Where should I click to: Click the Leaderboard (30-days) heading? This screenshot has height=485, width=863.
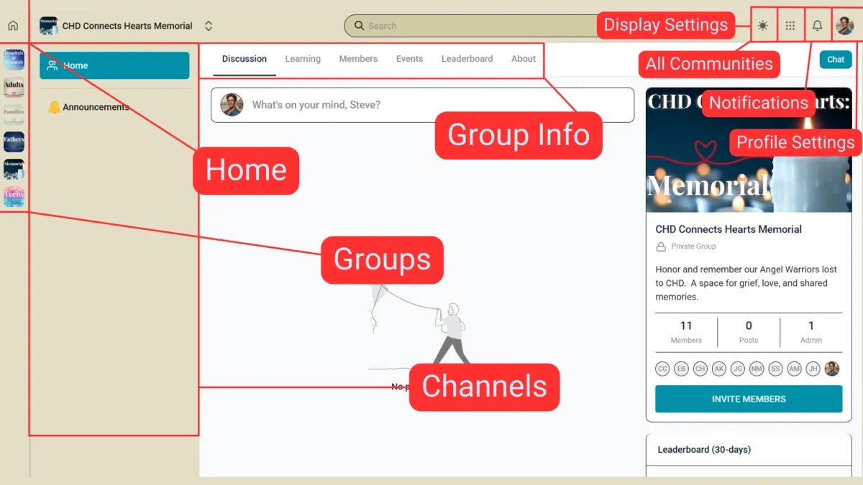[x=704, y=450]
